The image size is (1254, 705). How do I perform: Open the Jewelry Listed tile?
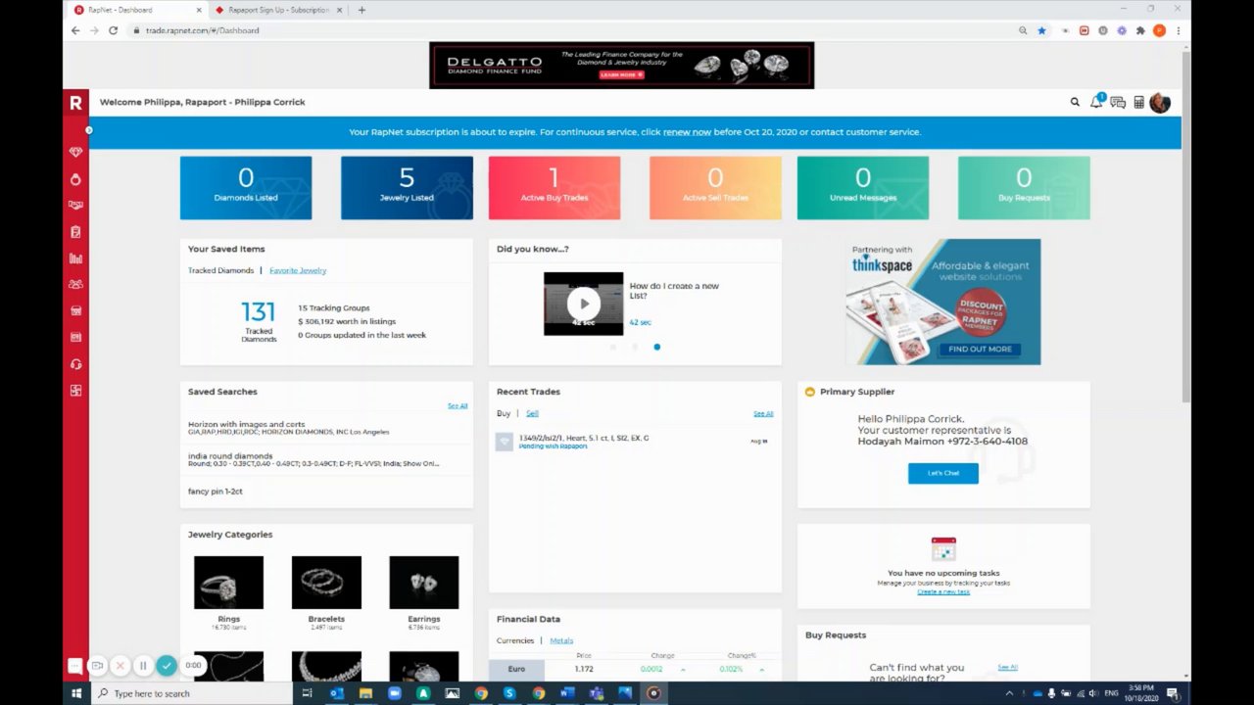(407, 188)
